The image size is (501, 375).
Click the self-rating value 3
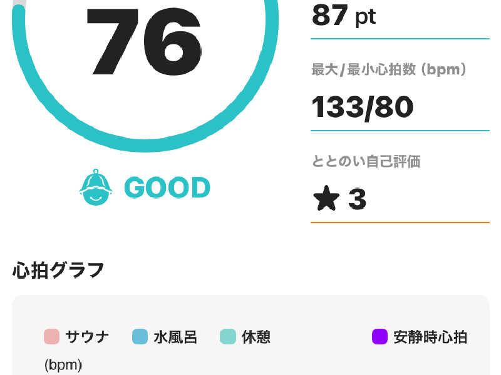click(357, 199)
